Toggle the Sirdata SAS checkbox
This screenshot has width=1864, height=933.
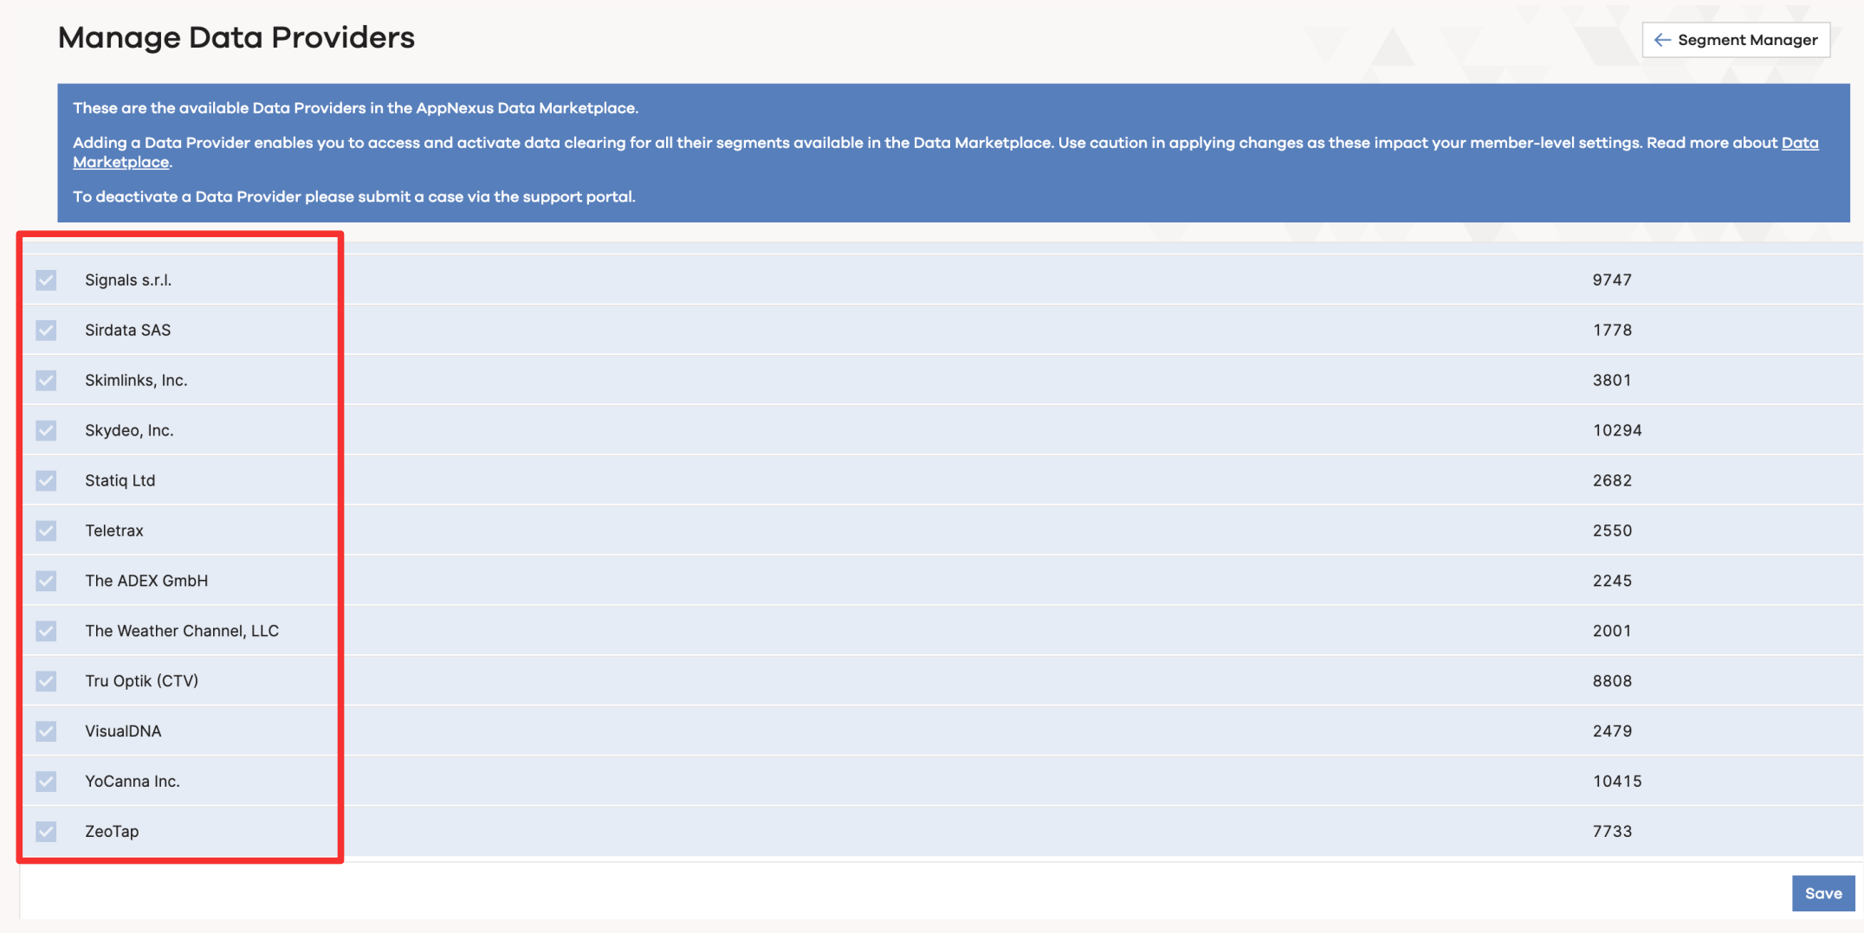[x=46, y=330]
